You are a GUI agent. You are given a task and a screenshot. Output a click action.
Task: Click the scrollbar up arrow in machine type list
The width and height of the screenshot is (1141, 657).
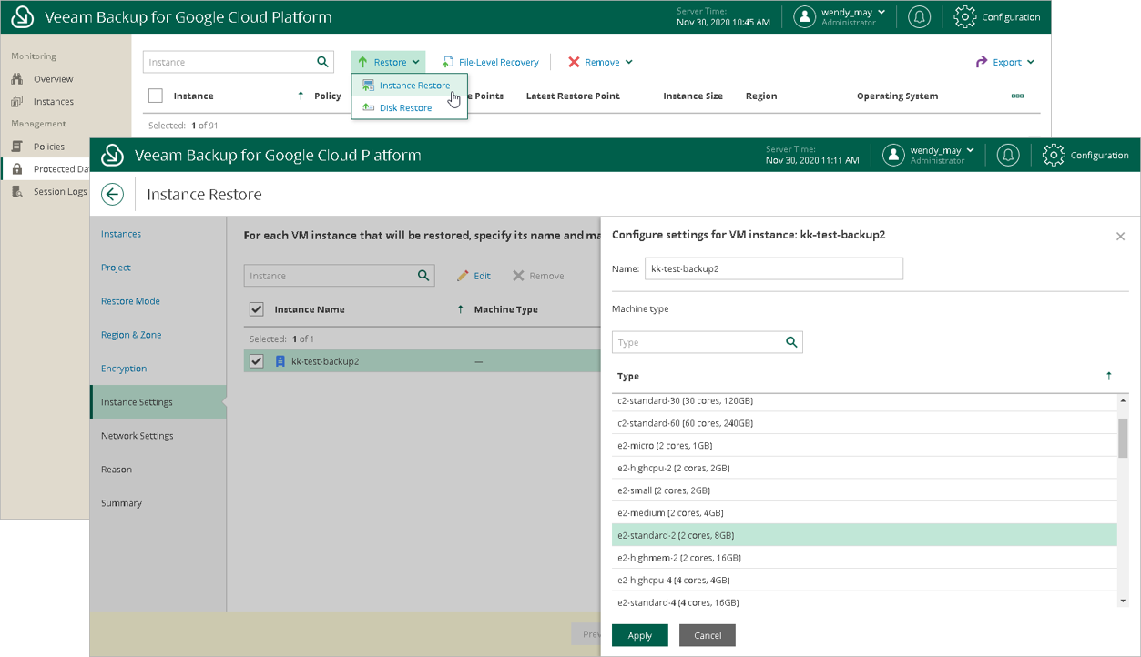click(1123, 400)
